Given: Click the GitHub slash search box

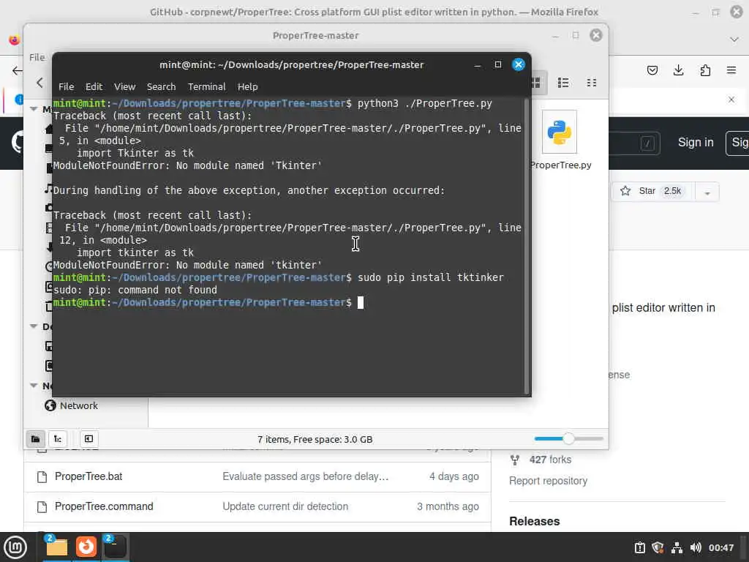Looking at the screenshot, I should (x=634, y=143).
